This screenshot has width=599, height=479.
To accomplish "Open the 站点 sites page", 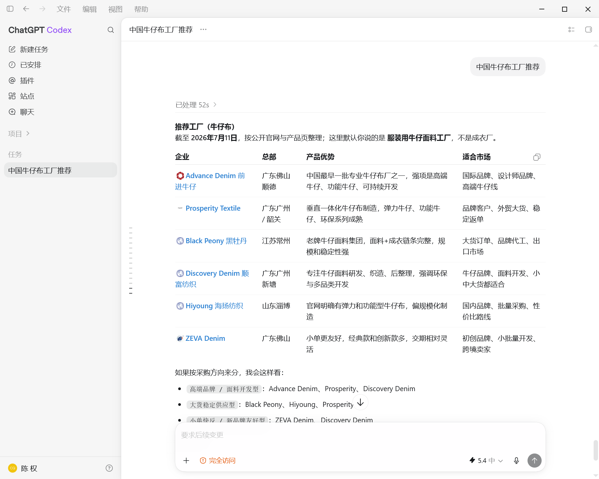I will click(60, 96).
